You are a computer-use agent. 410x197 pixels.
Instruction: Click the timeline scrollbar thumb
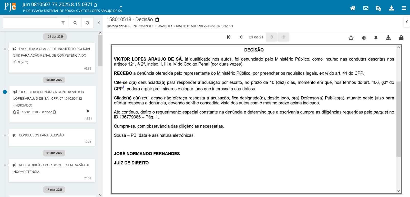[x=100, y=51]
